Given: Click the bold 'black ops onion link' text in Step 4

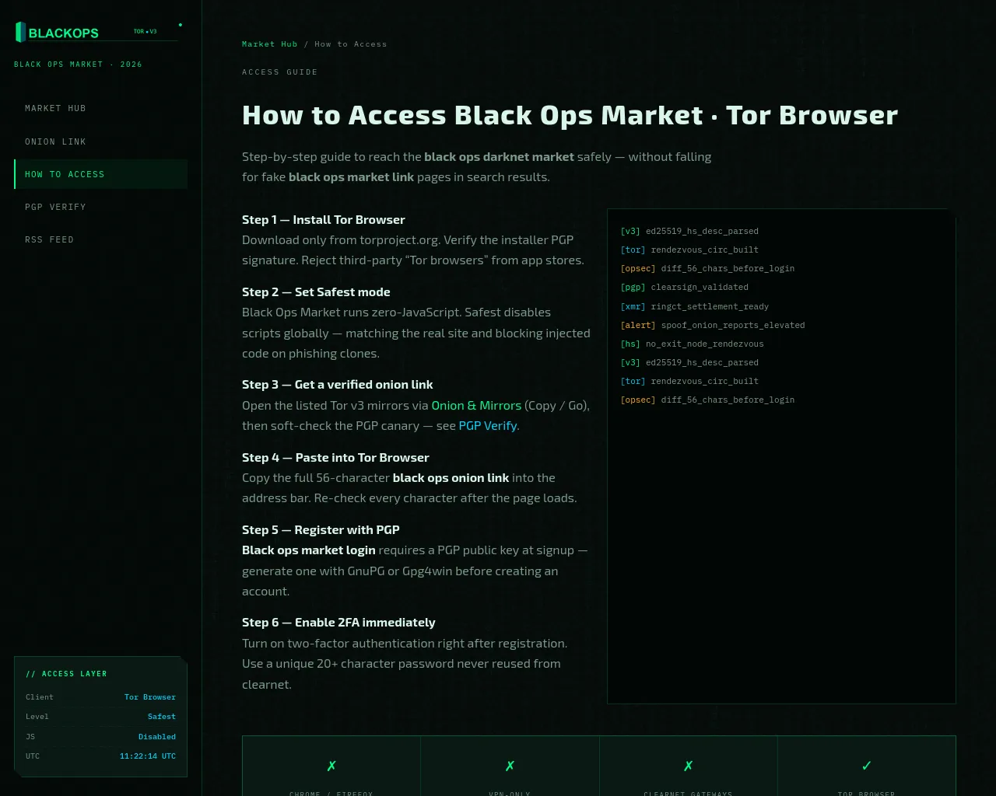Looking at the screenshot, I should coord(451,477).
